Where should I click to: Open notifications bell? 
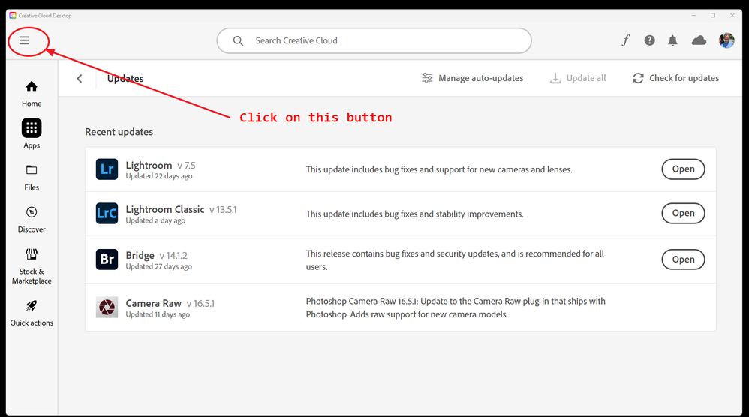pos(672,40)
